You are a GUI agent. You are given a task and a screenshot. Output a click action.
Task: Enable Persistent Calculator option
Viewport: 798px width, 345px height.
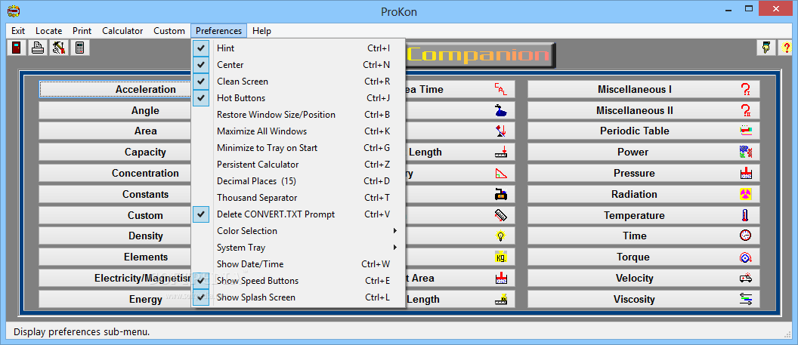click(298, 165)
